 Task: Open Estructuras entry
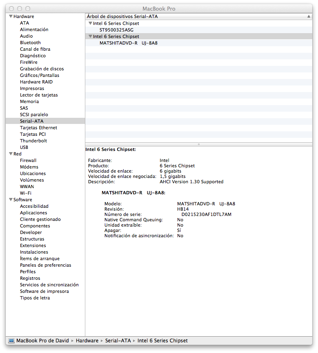pos(32,238)
